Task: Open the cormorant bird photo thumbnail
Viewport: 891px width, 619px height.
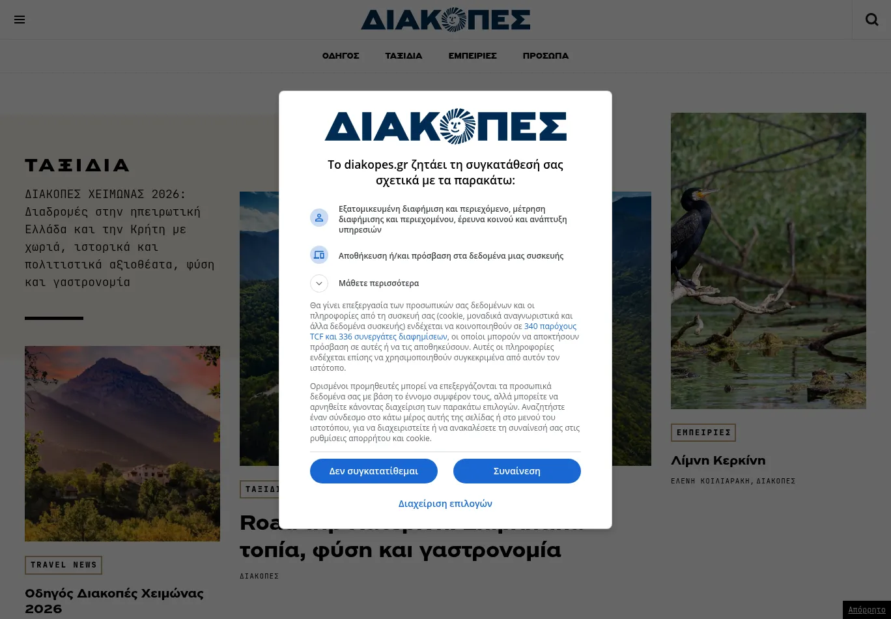Action: (x=769, y=261)
